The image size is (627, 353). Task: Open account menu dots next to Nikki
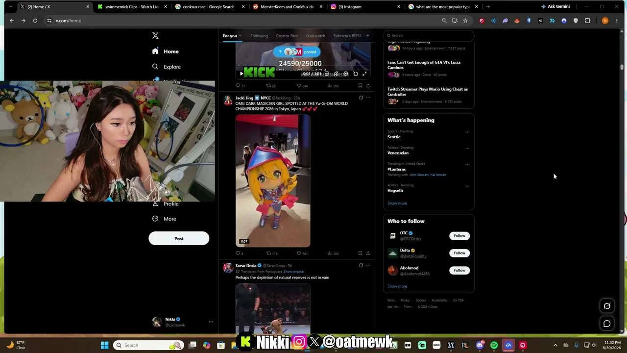[211, 322]
